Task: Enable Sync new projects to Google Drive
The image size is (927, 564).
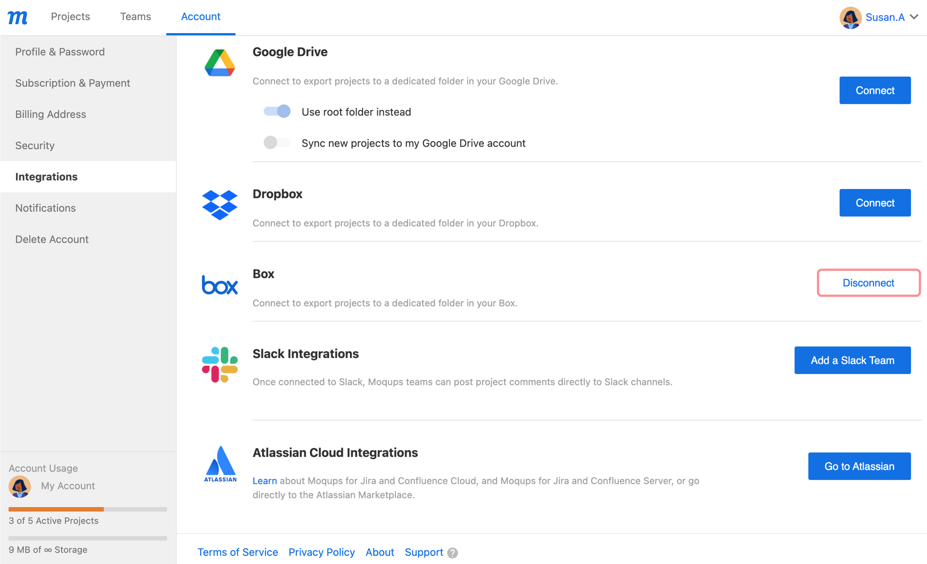Action: pyautogui.click(x=277, y=142)
